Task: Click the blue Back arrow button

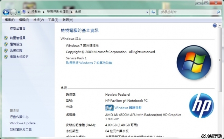Action: (6, 12)
